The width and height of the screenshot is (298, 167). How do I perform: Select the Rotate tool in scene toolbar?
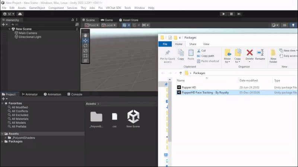[85, 46]
